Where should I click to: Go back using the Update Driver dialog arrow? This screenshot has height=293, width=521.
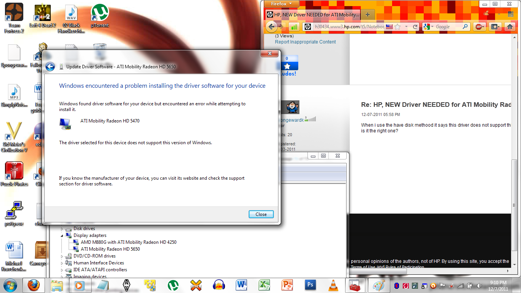pos(50,67)
